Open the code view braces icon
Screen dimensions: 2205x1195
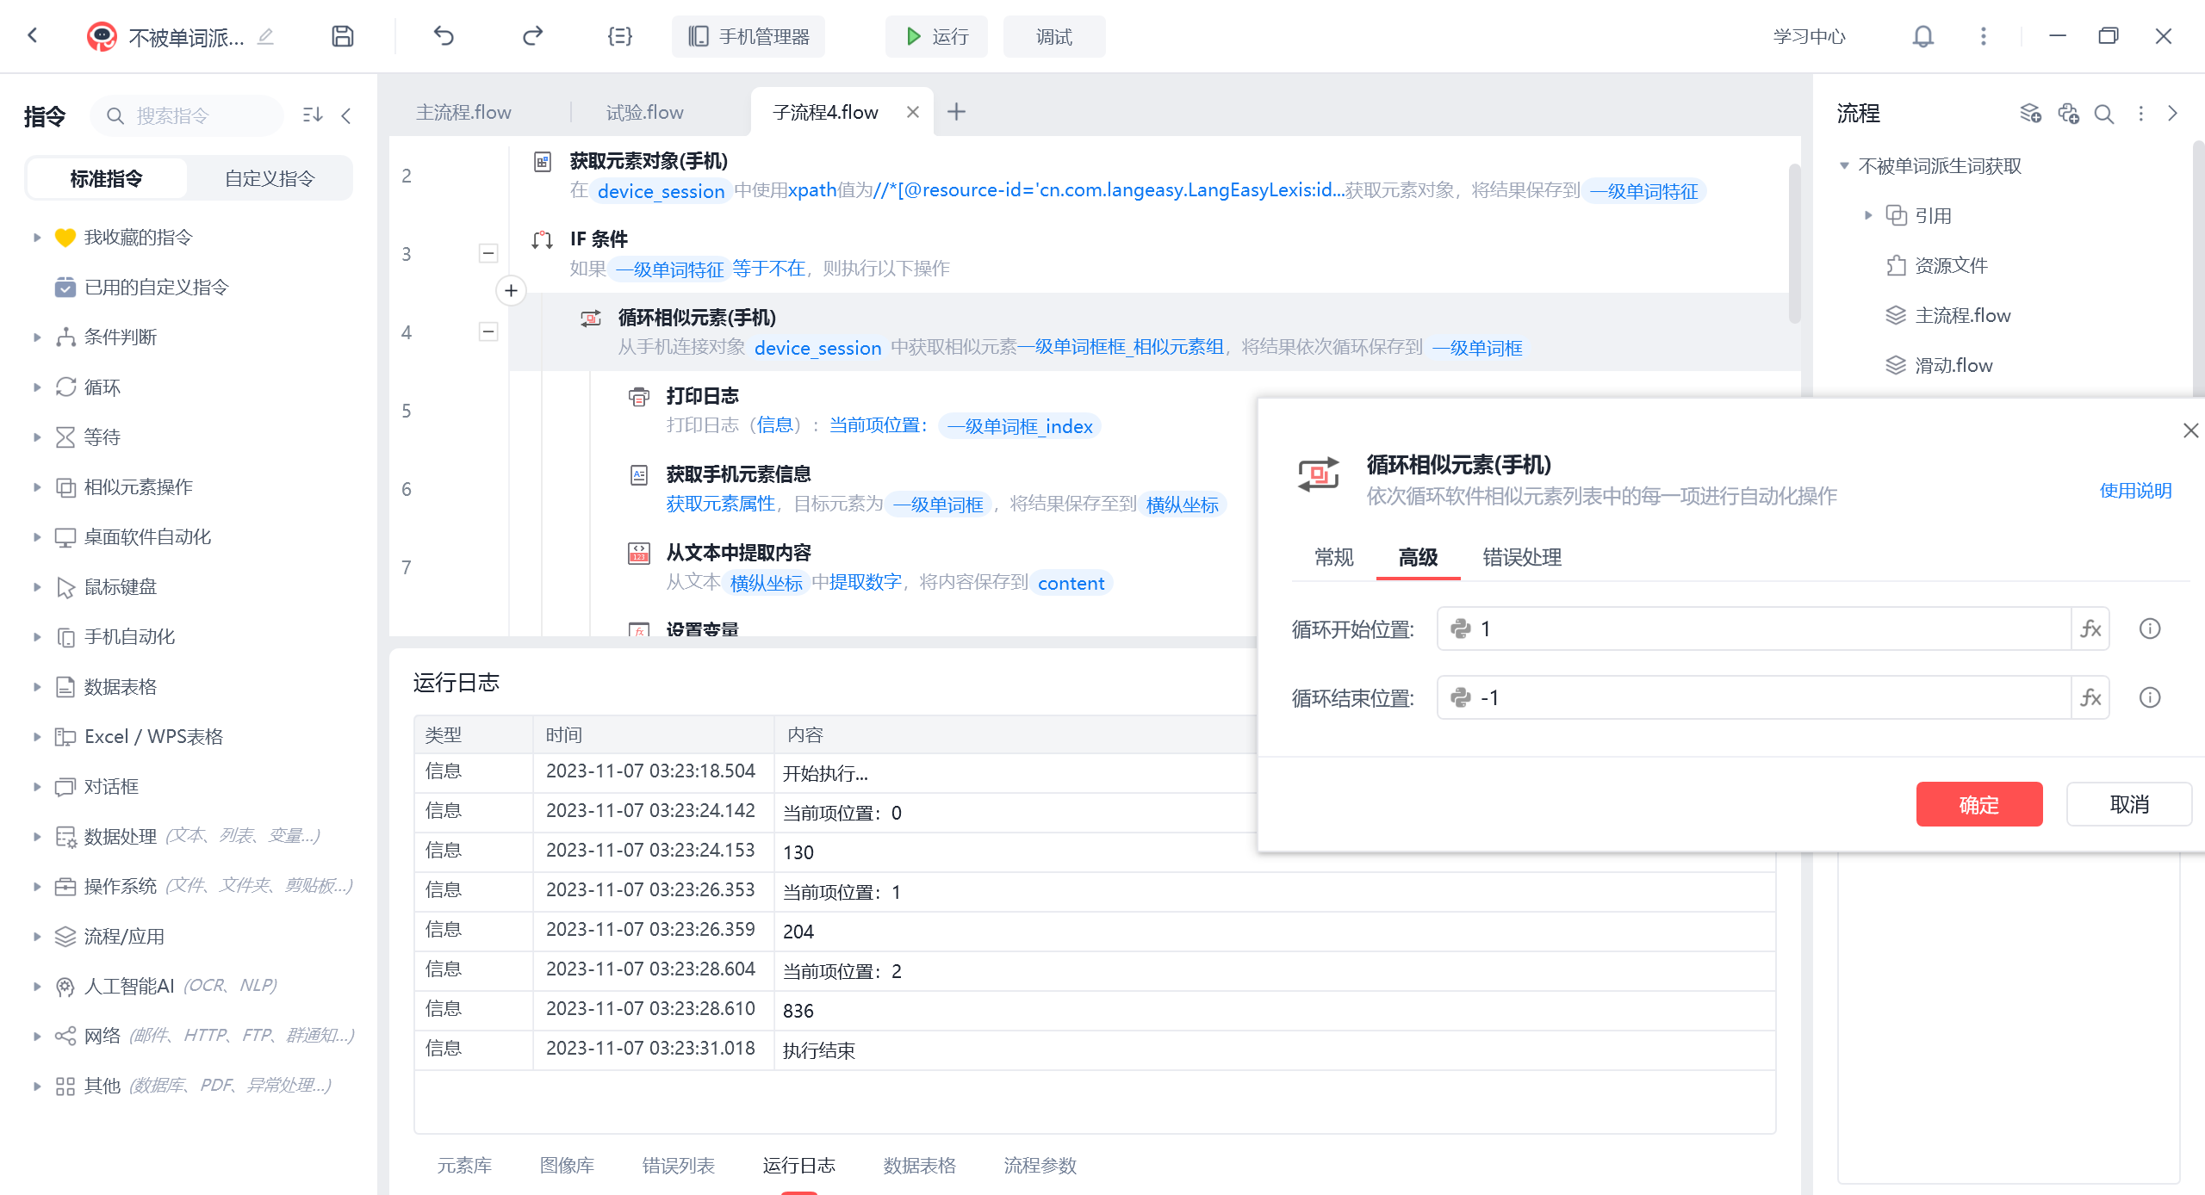[619, 36]
